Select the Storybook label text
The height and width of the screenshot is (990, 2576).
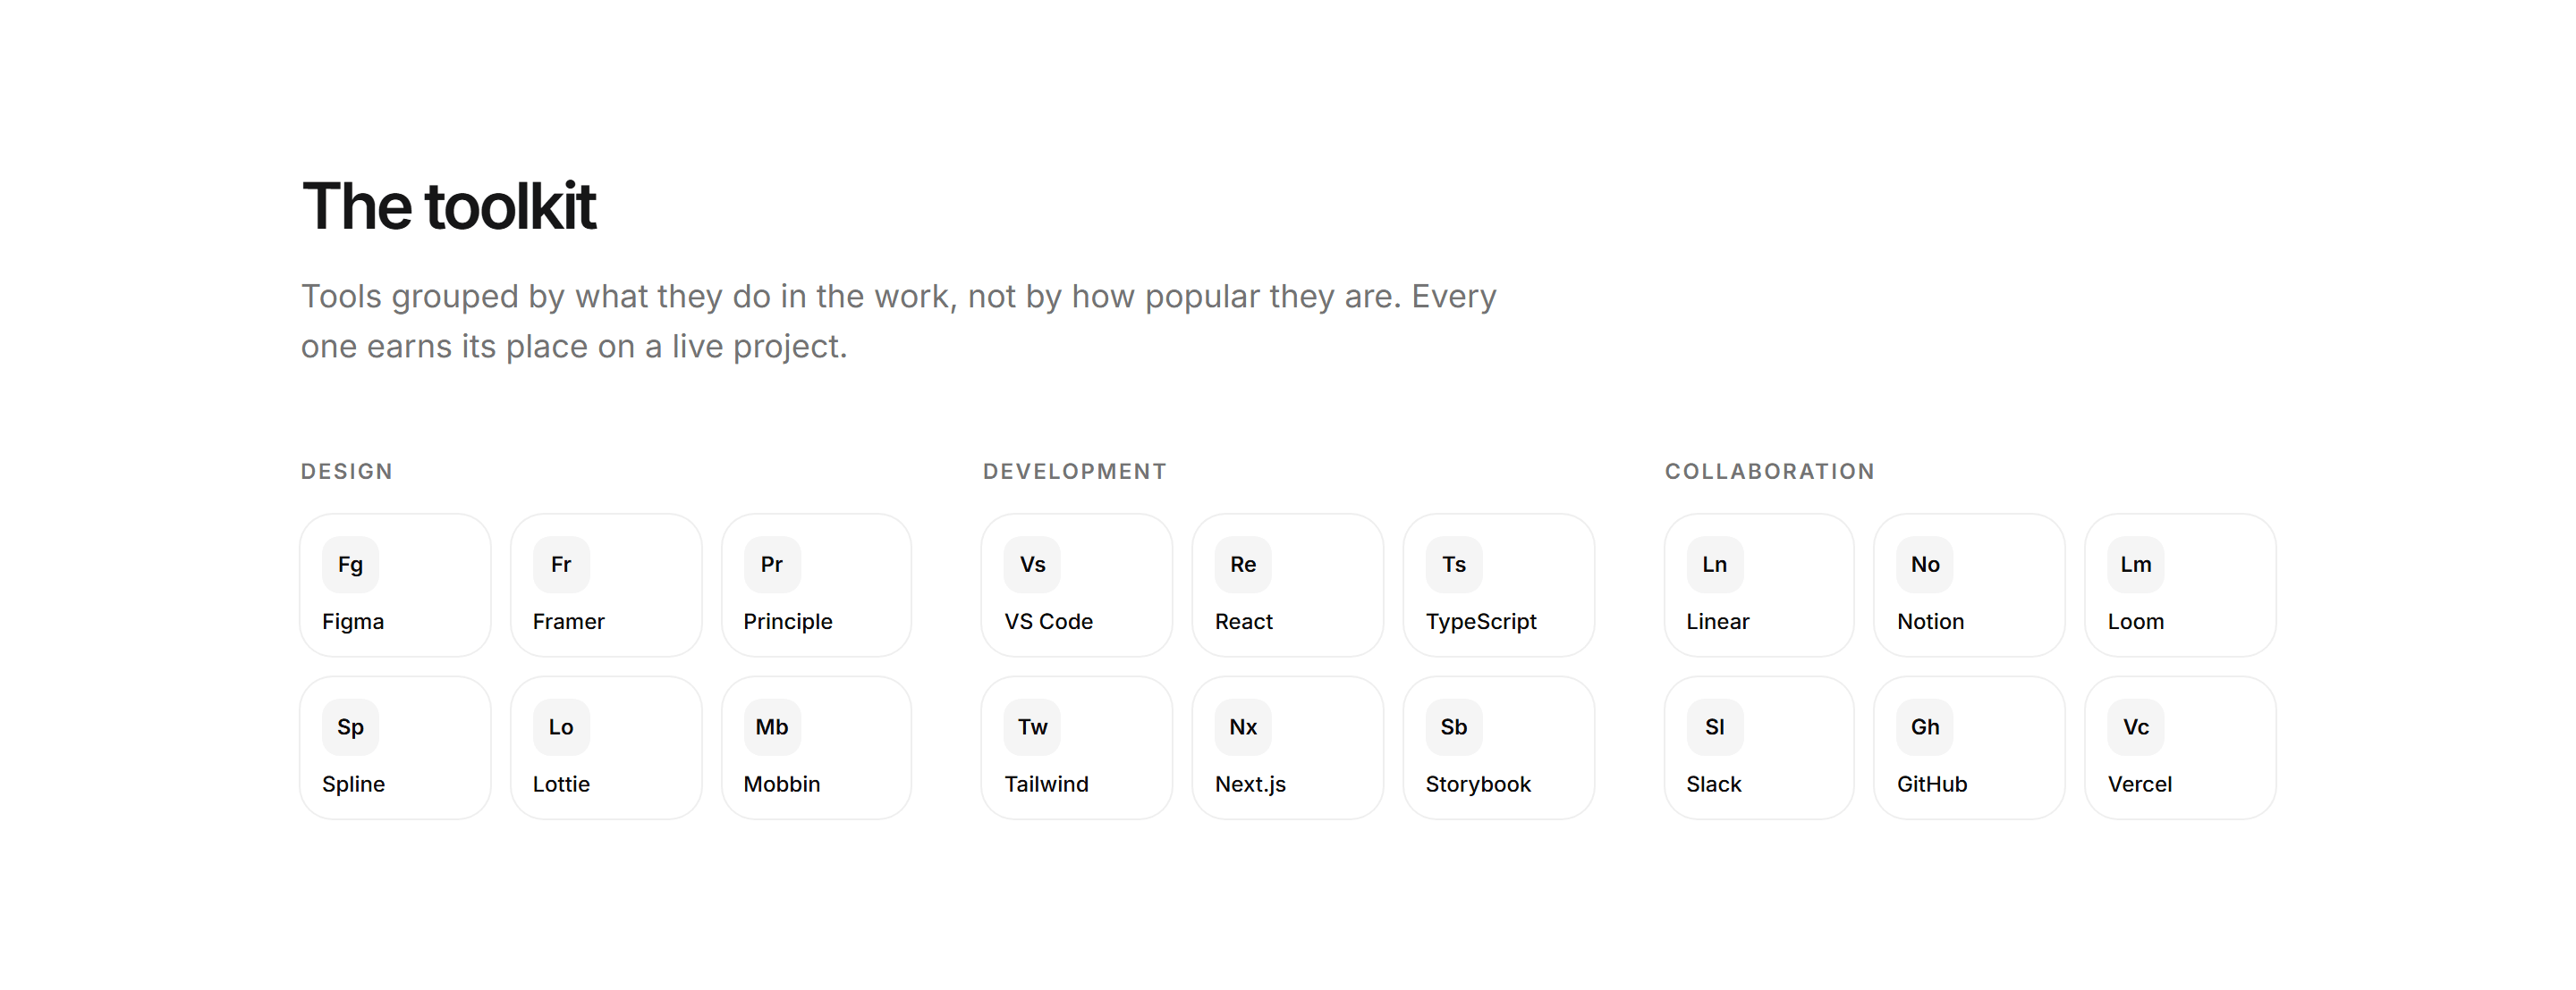1478,784
